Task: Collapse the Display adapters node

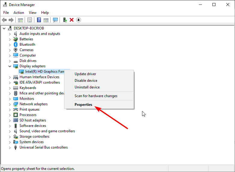Action: point(10,66)
